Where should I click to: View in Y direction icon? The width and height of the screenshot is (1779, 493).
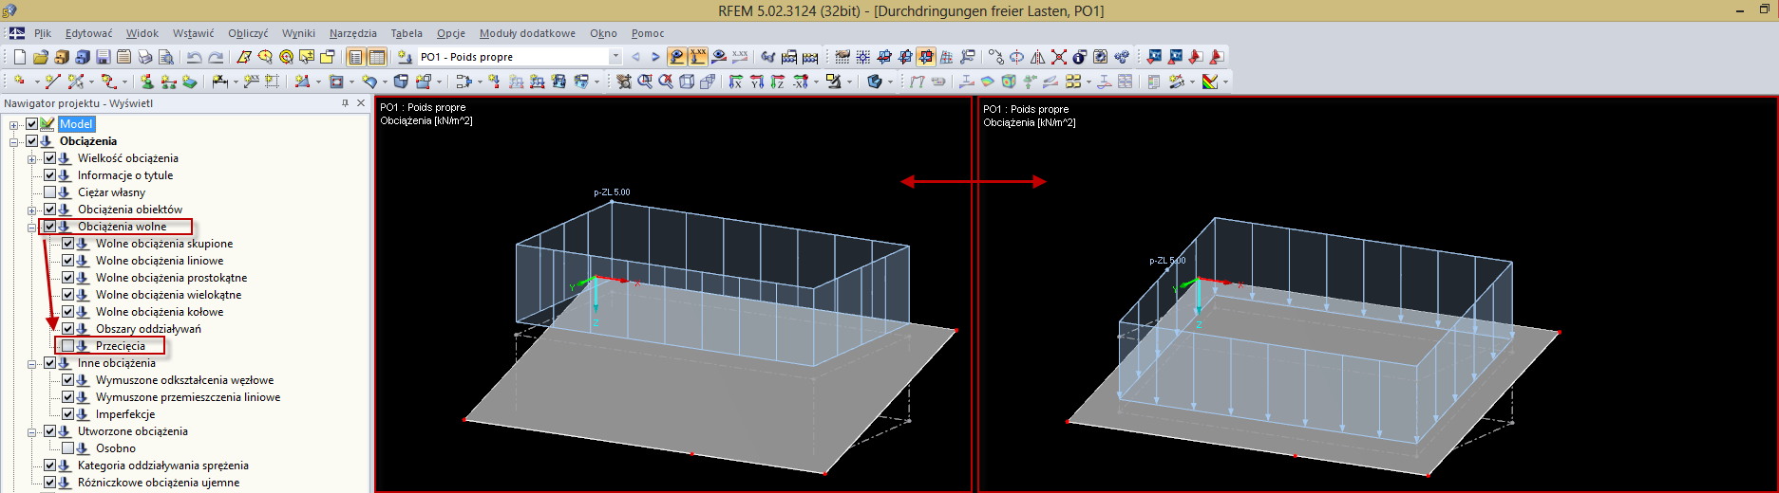pyautogui.click(x=757, y=82)
